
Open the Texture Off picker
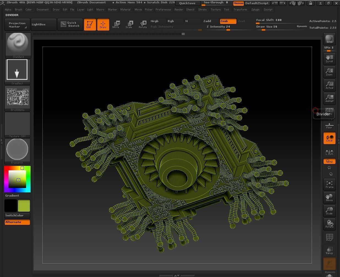[17, 125]
